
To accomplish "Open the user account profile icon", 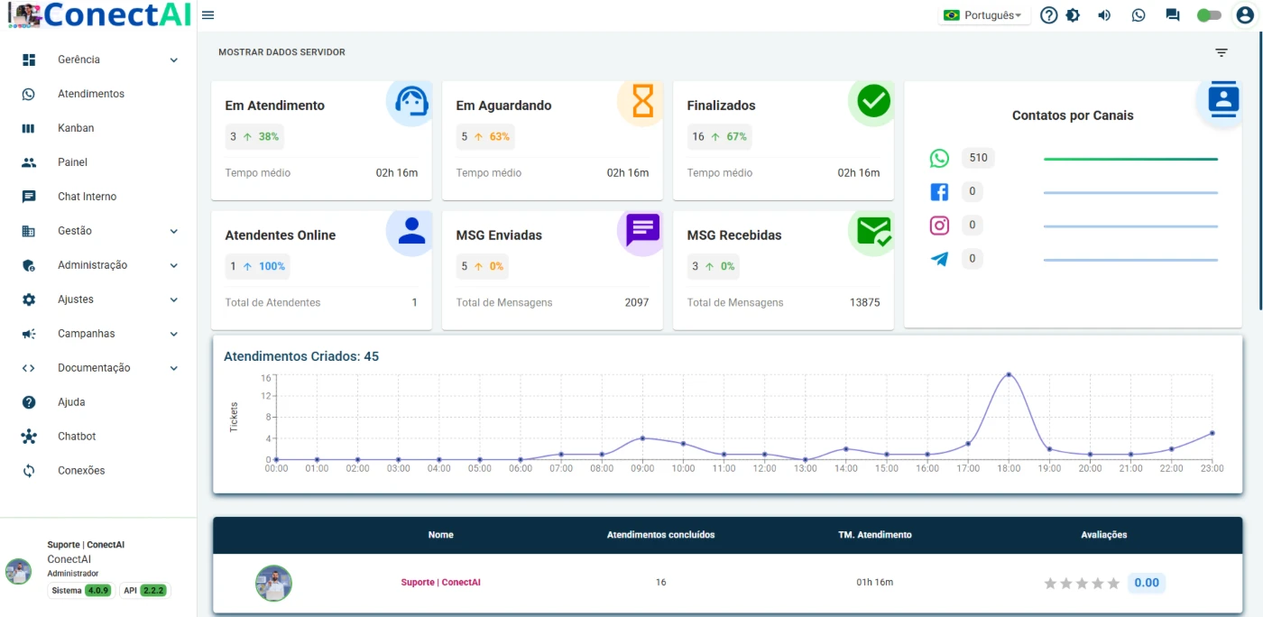I will tap(1245, 15).
